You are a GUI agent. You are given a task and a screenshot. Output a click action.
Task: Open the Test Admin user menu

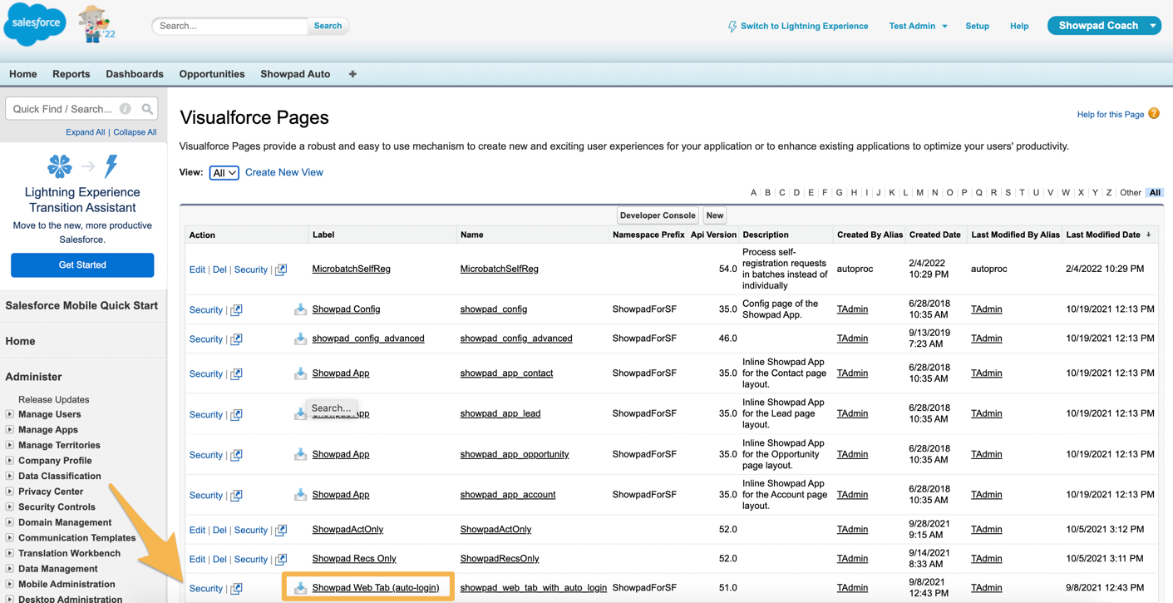click(x=918, y=26)
